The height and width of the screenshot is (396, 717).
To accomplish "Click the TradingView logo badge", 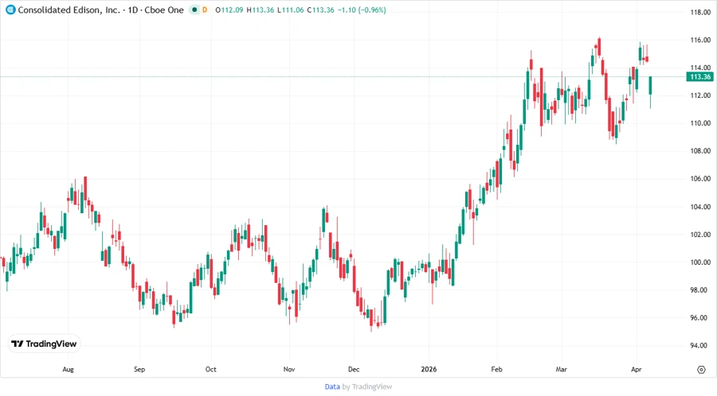I will pos(45,344).
